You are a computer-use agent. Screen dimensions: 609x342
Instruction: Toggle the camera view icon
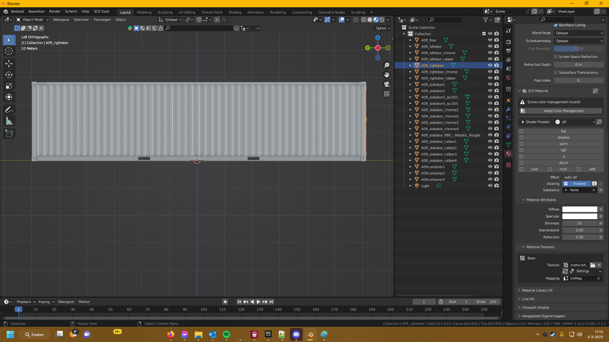387,84
